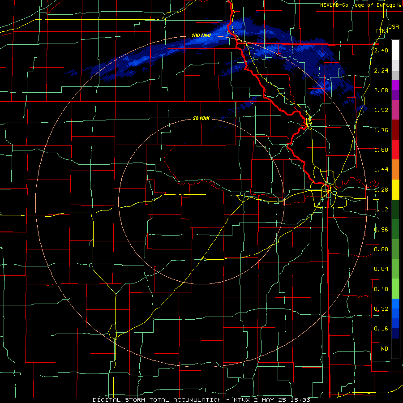Select the 0.48 legend value
Screen dimensions: 403x403
pos(381,289)
